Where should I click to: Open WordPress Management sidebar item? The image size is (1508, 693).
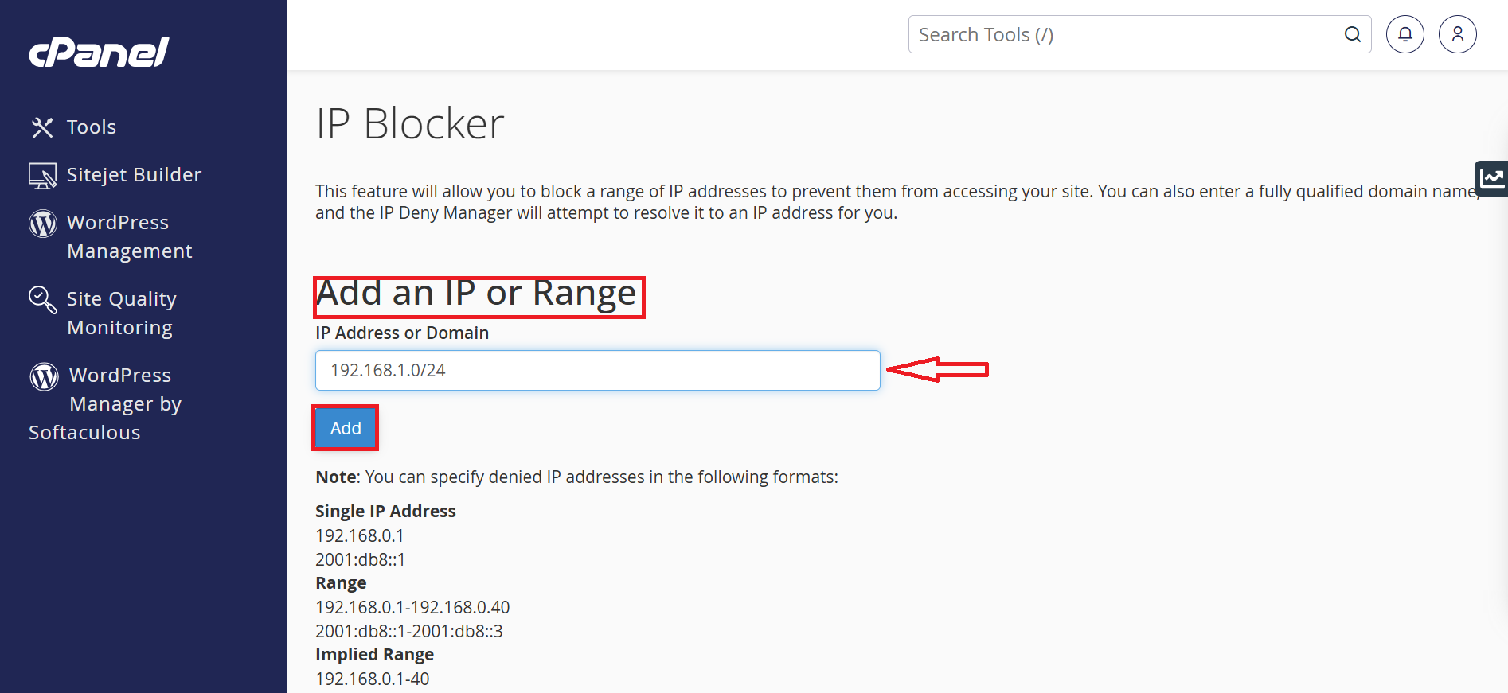tap(129, 236)
